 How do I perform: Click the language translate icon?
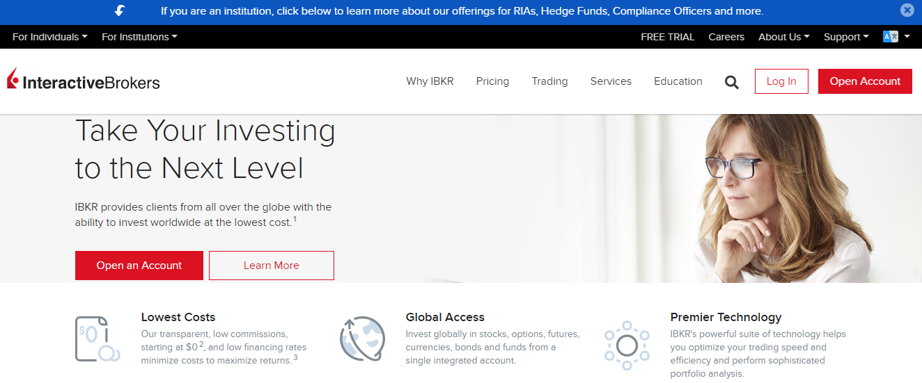890,37
